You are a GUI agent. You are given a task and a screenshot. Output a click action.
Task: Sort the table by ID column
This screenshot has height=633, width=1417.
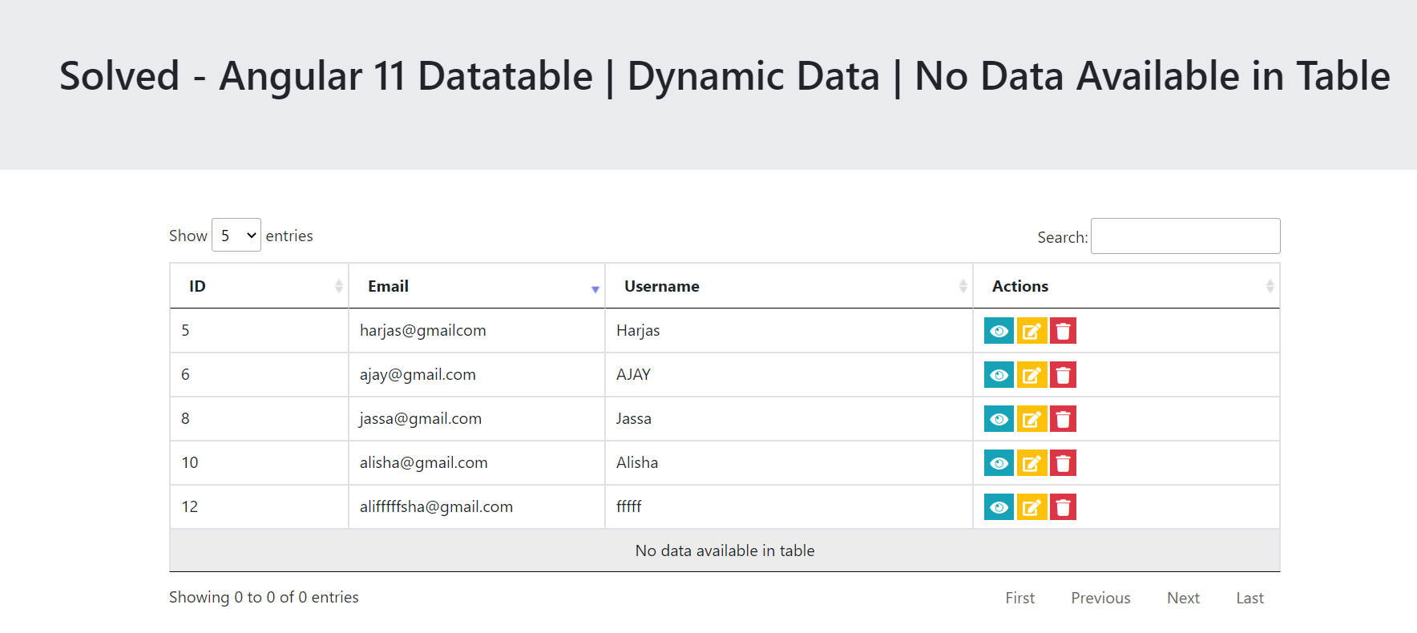pyautogui.click(x=258, y=286)
